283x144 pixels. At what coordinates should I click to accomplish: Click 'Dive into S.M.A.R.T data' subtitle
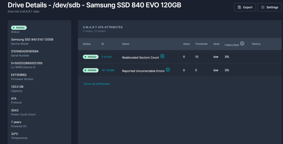(23, 11)
